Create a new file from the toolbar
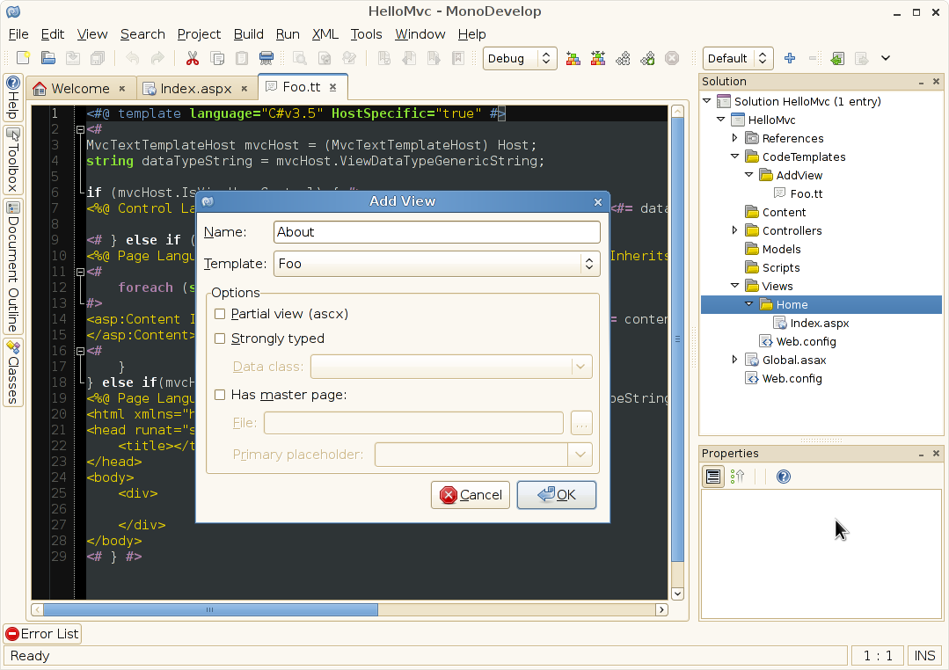 (x=23, y=58)
